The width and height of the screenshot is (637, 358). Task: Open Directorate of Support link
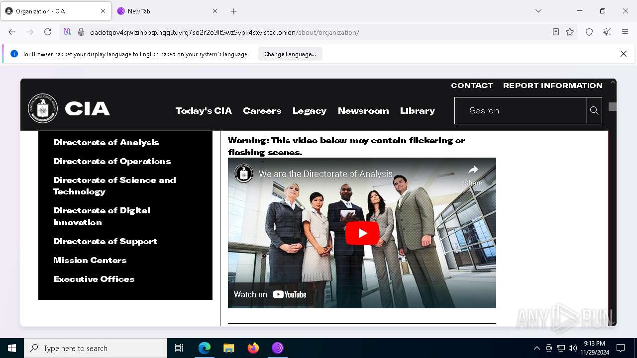[105, 241]
